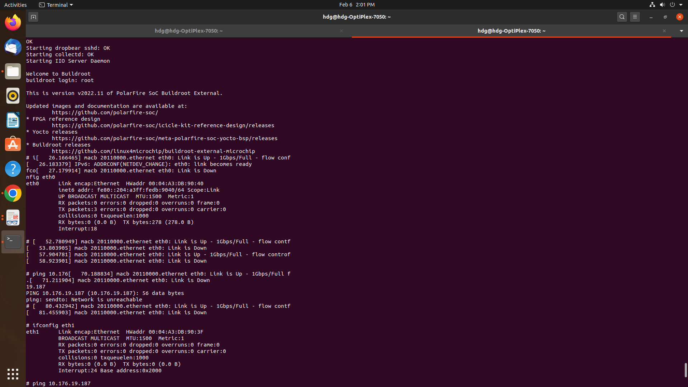This screenshot has width=688, height=387.
Task: Open terminal search
Action: click(x=622, y=16)
